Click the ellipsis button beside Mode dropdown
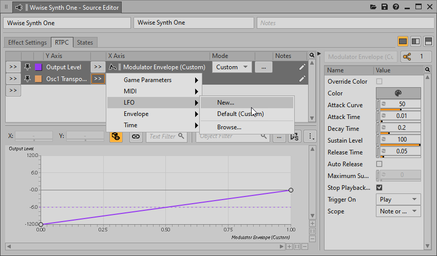The width and height of the screenshot is (437, 256). pyautogui.click(x=263, y=67)
